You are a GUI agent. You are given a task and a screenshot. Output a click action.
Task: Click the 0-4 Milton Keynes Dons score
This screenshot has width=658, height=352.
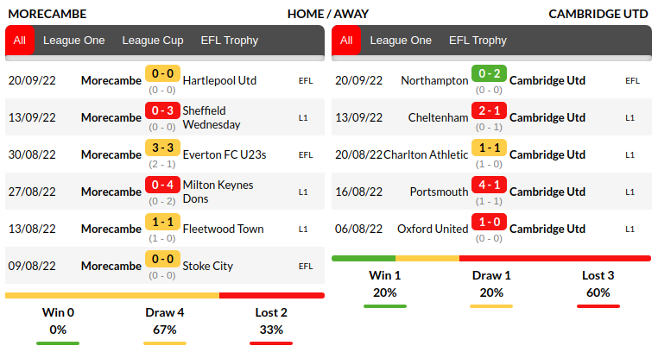(162, 185)
